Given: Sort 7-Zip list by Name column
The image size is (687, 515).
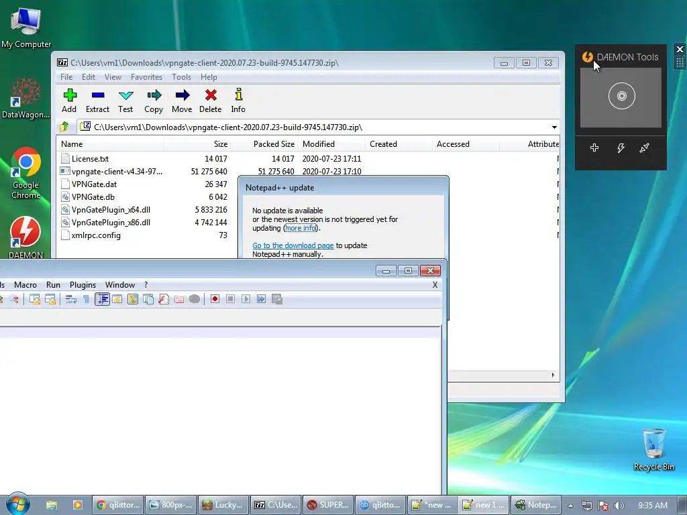Looking at the screenshot, I should 110,144.
